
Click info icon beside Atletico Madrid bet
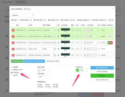point(55,36)
